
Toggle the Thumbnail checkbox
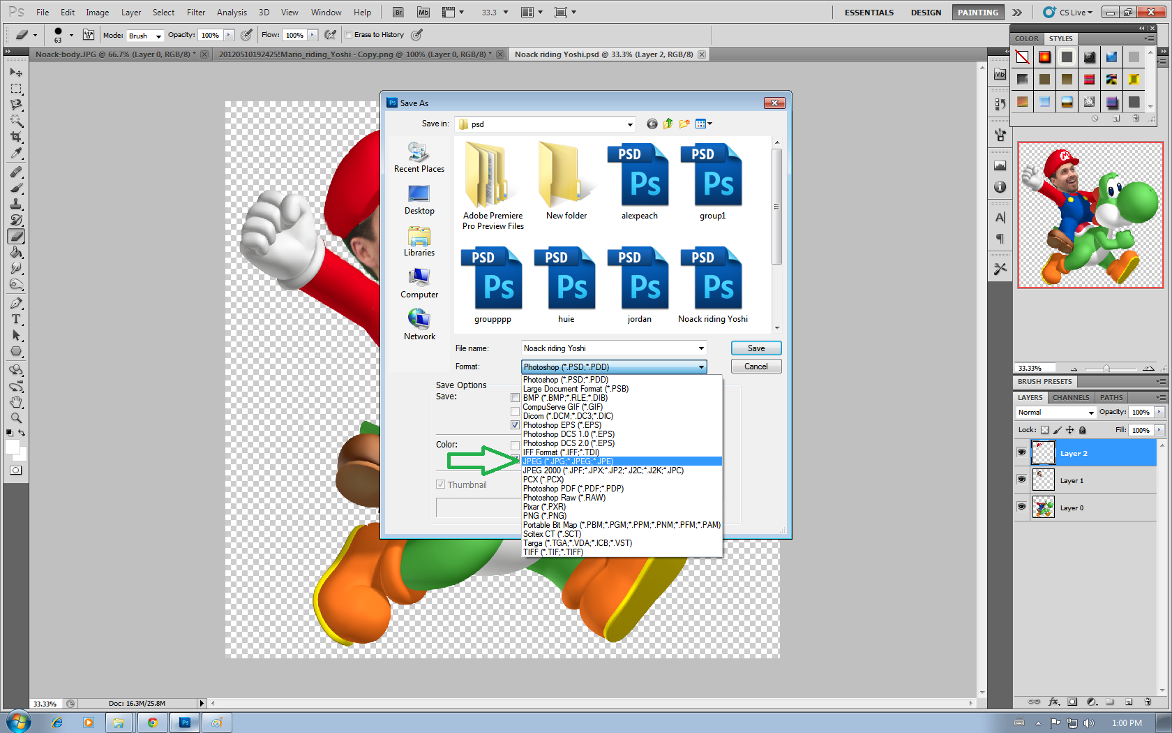pos(440,484)
